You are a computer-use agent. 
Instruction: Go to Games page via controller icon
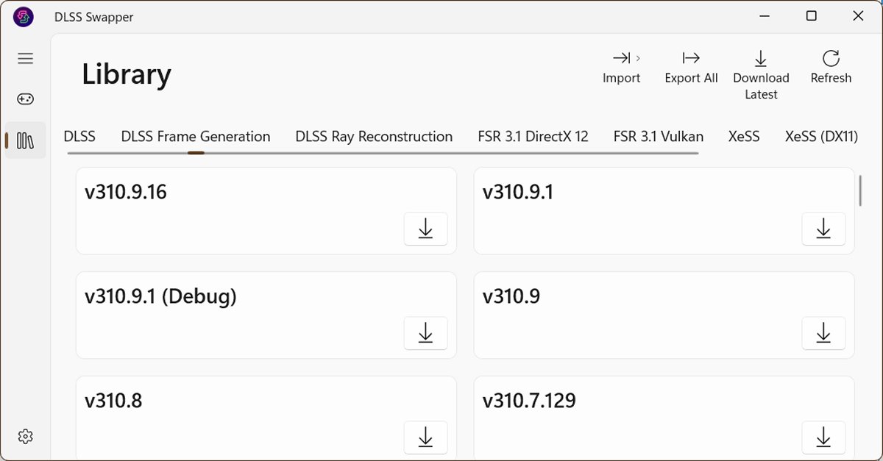26,99
